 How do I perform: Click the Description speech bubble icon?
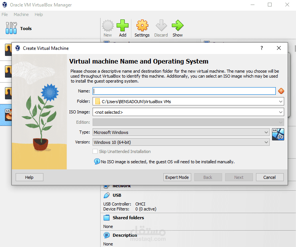[106, 235]
